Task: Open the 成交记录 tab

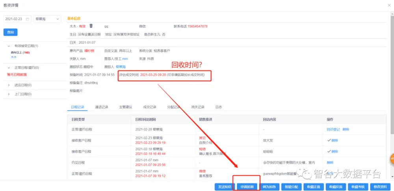Action: coord(149,107)
